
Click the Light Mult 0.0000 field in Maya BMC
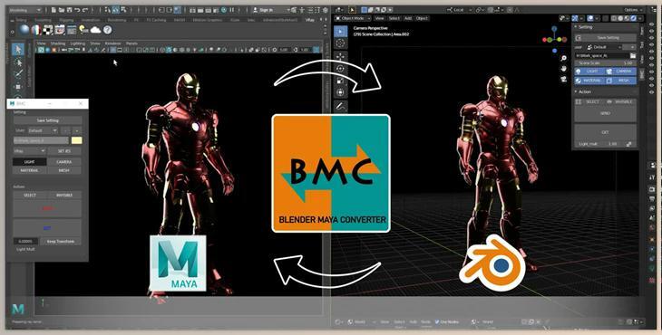(25, 242)
